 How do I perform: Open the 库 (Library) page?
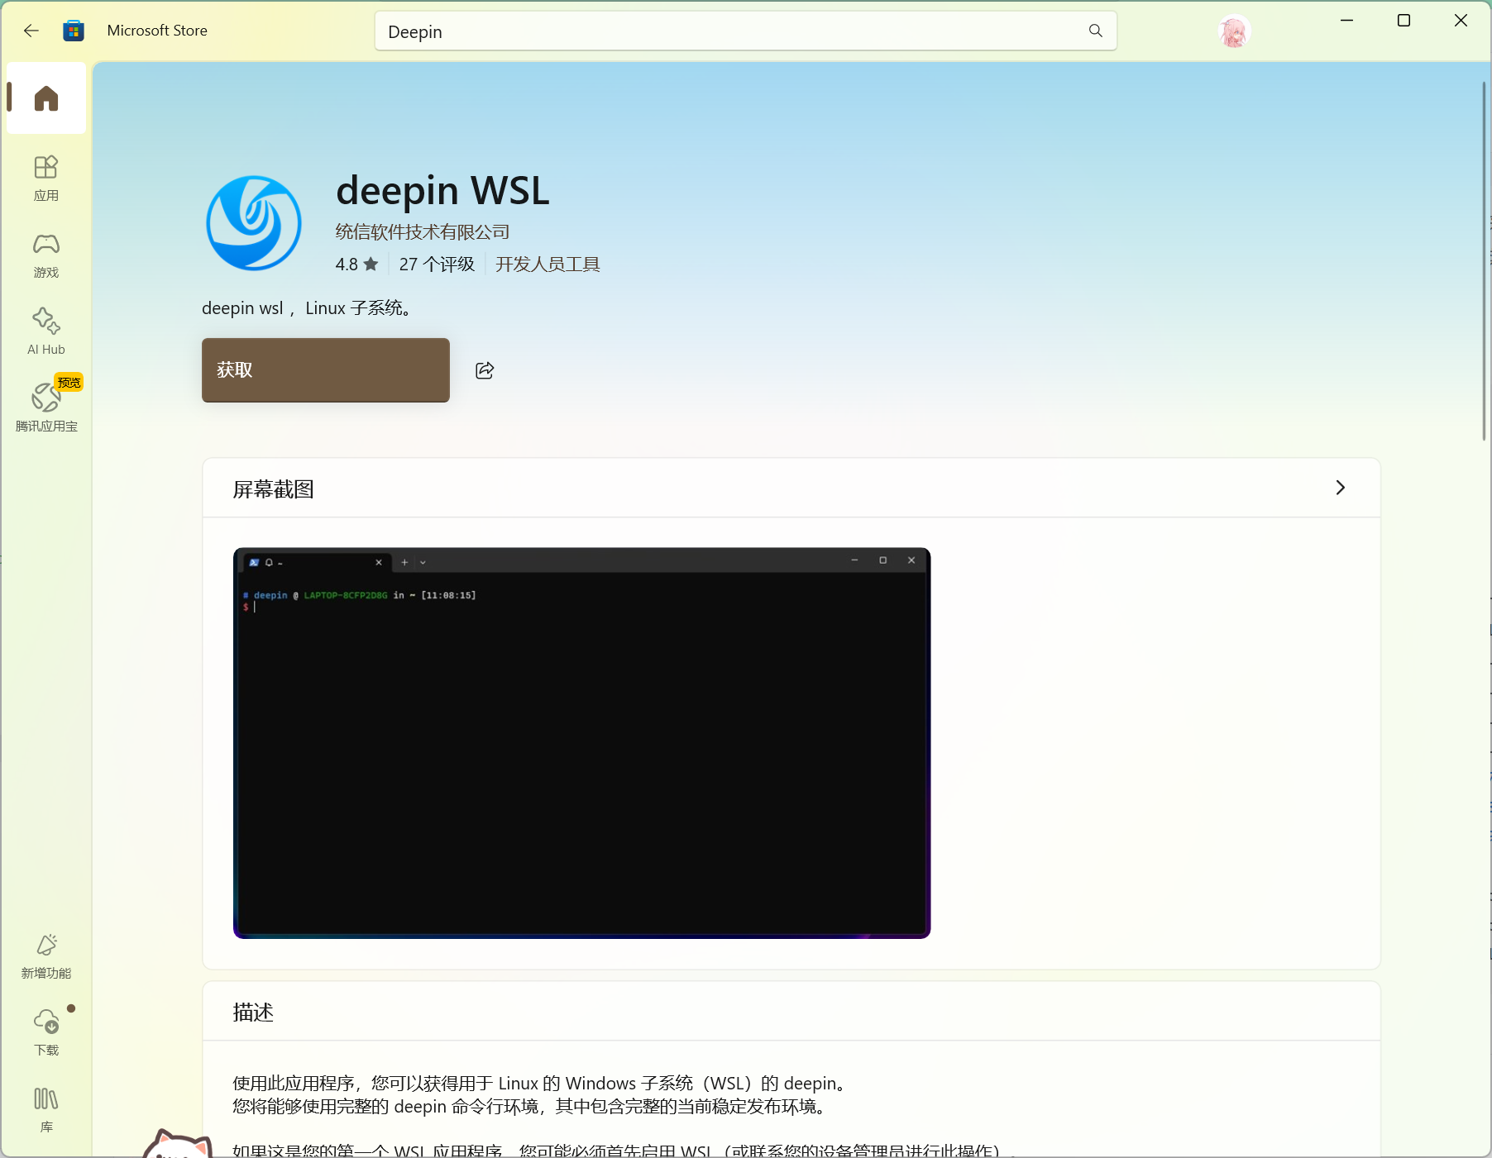(46, 1110)
